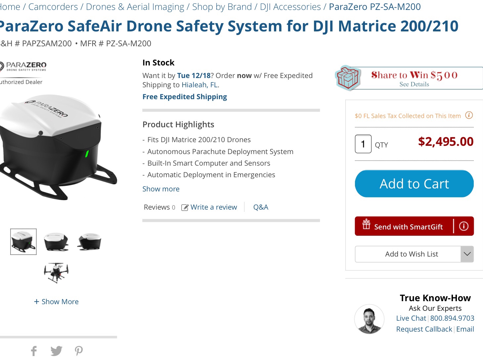Click sales tax info circle icon

pyautogui.click(x=469, y=115)
